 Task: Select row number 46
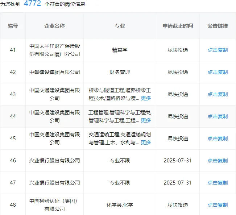pyautogui.click(x=13, y=161)
